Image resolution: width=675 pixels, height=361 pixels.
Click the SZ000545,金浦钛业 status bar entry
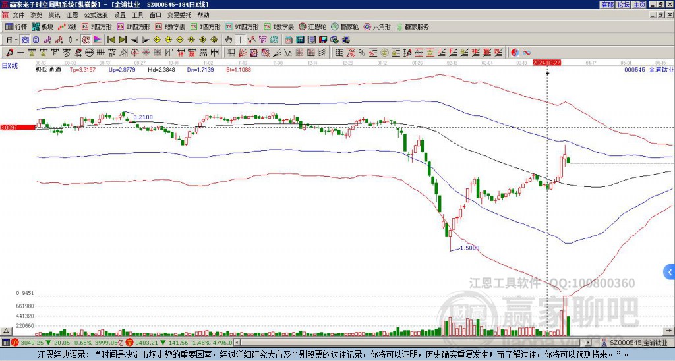(x=637, y=343)
